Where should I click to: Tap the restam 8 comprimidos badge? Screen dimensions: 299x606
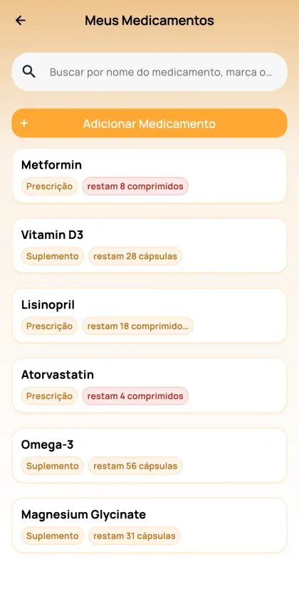tap(135, 186)
